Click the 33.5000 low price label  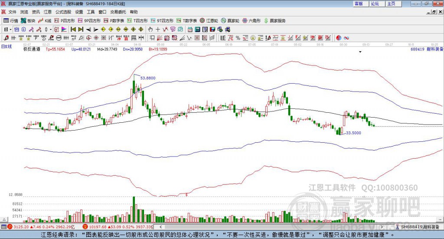(353, 133)
